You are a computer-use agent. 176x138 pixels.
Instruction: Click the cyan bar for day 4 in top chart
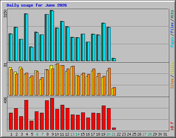(27, 37)
